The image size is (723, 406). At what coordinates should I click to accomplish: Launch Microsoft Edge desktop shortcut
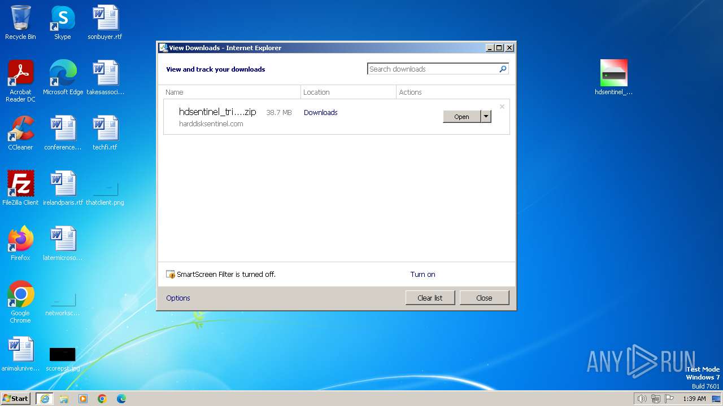pos(63,77)
